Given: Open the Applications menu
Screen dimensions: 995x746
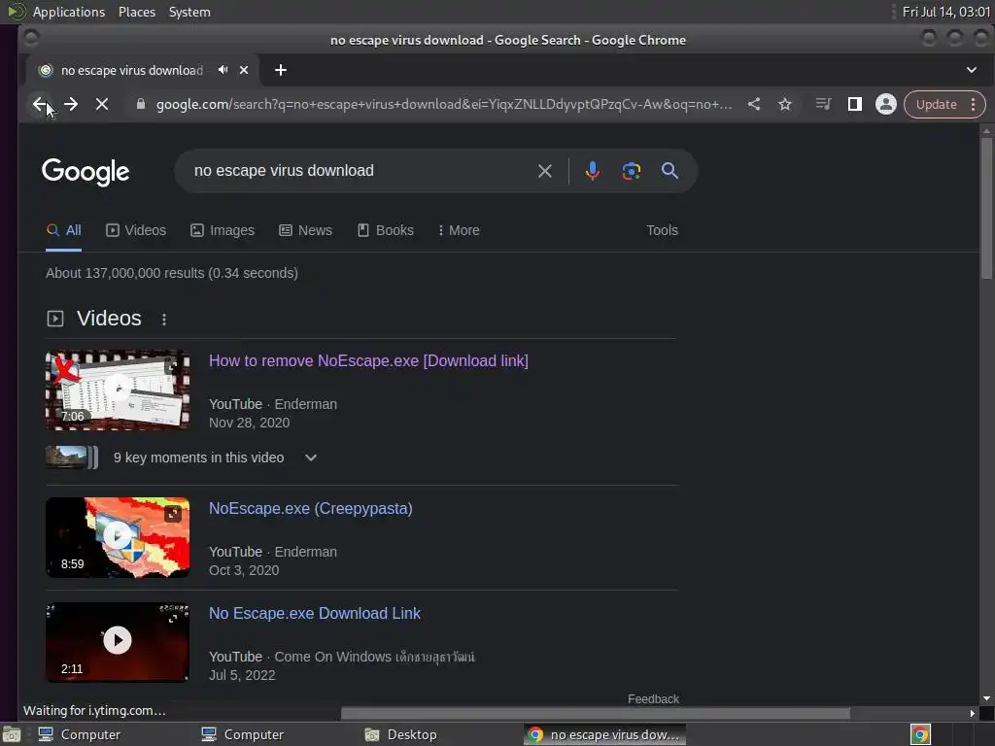Looking at the screenshot, I should point(69,12).
